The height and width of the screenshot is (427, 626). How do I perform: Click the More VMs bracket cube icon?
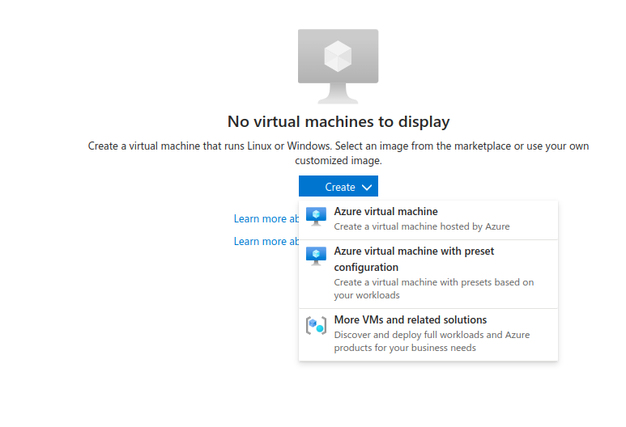coord(316,325)
